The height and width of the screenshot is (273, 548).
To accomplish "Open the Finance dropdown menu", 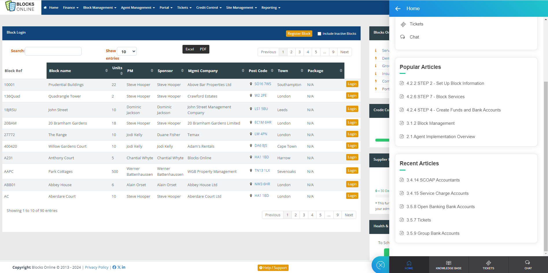I will pos(71,8).
